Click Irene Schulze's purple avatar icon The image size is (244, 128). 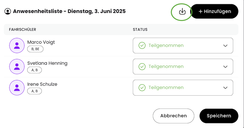[17, 88]
